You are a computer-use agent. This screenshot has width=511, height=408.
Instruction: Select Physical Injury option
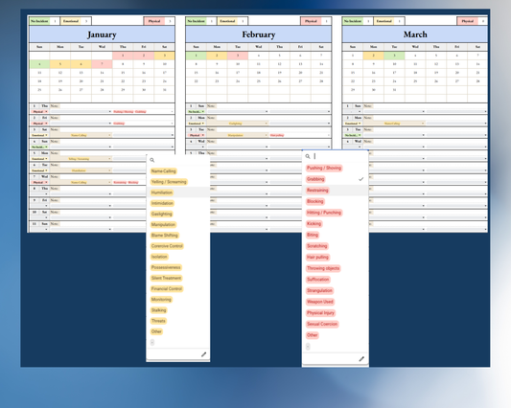(320, 313)
